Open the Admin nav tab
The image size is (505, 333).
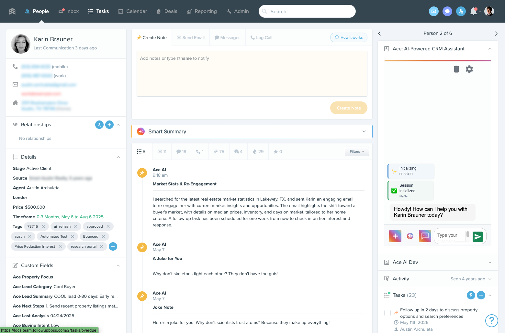[x=238, y=11]
